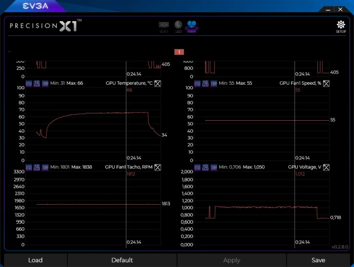Click the v0.2.8.0 version text
Screen dimensions: 354x267
[340, 247]
